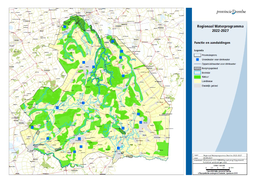Select the Oppervlaktewater blue line legend symbol
Screen dimensions: 257x181
[197, 64]
